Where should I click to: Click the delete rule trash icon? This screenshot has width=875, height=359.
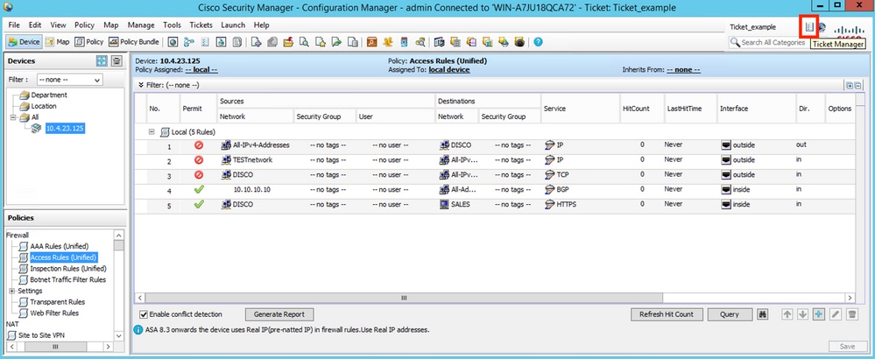tap(852, 314)
